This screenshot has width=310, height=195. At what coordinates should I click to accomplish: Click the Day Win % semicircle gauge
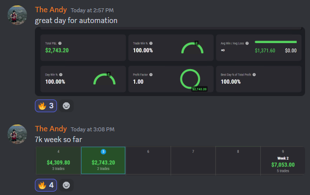104,79
